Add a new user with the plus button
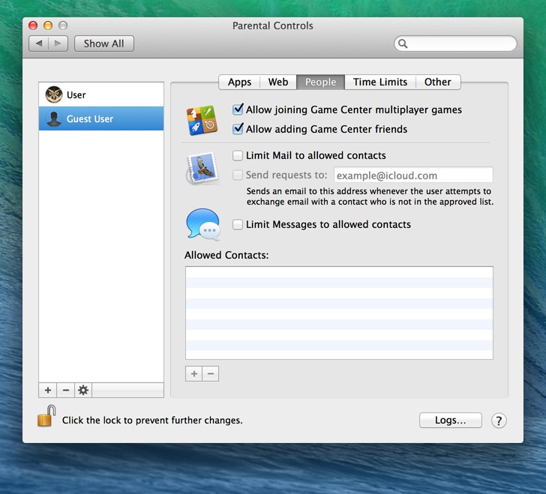Image resolution: width=546 pixels, height=494 pixels. (x=48, y=391)
